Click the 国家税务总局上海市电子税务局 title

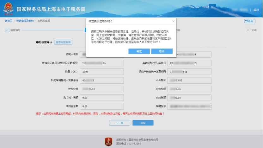point(51,9)
